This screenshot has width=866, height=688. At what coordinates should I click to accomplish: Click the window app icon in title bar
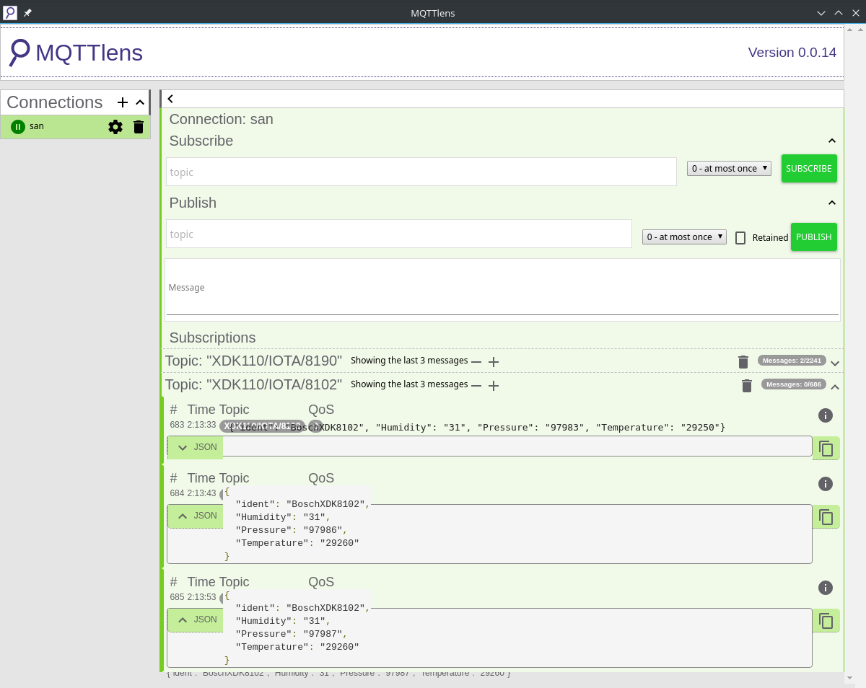pos(10,12)
